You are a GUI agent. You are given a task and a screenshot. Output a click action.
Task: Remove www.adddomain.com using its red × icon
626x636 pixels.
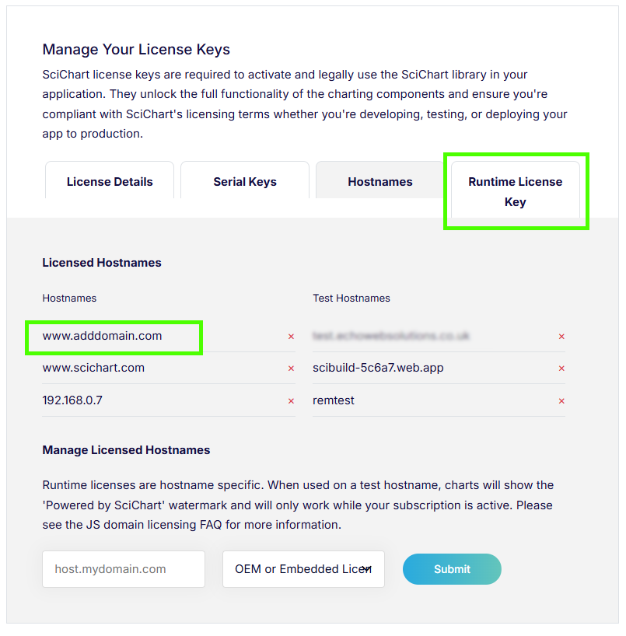click(291, 336)
